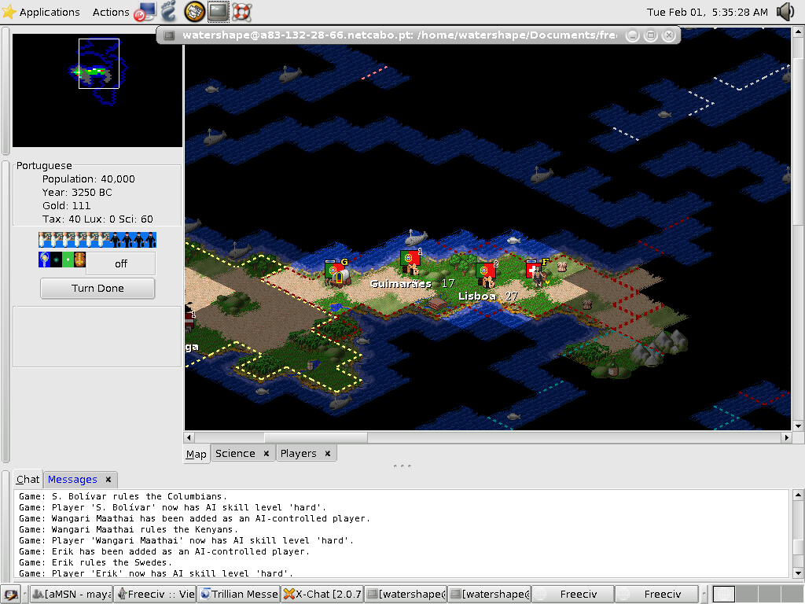Click the messages scroll down arrow
The image size is (805, 604).
(798, 573)
